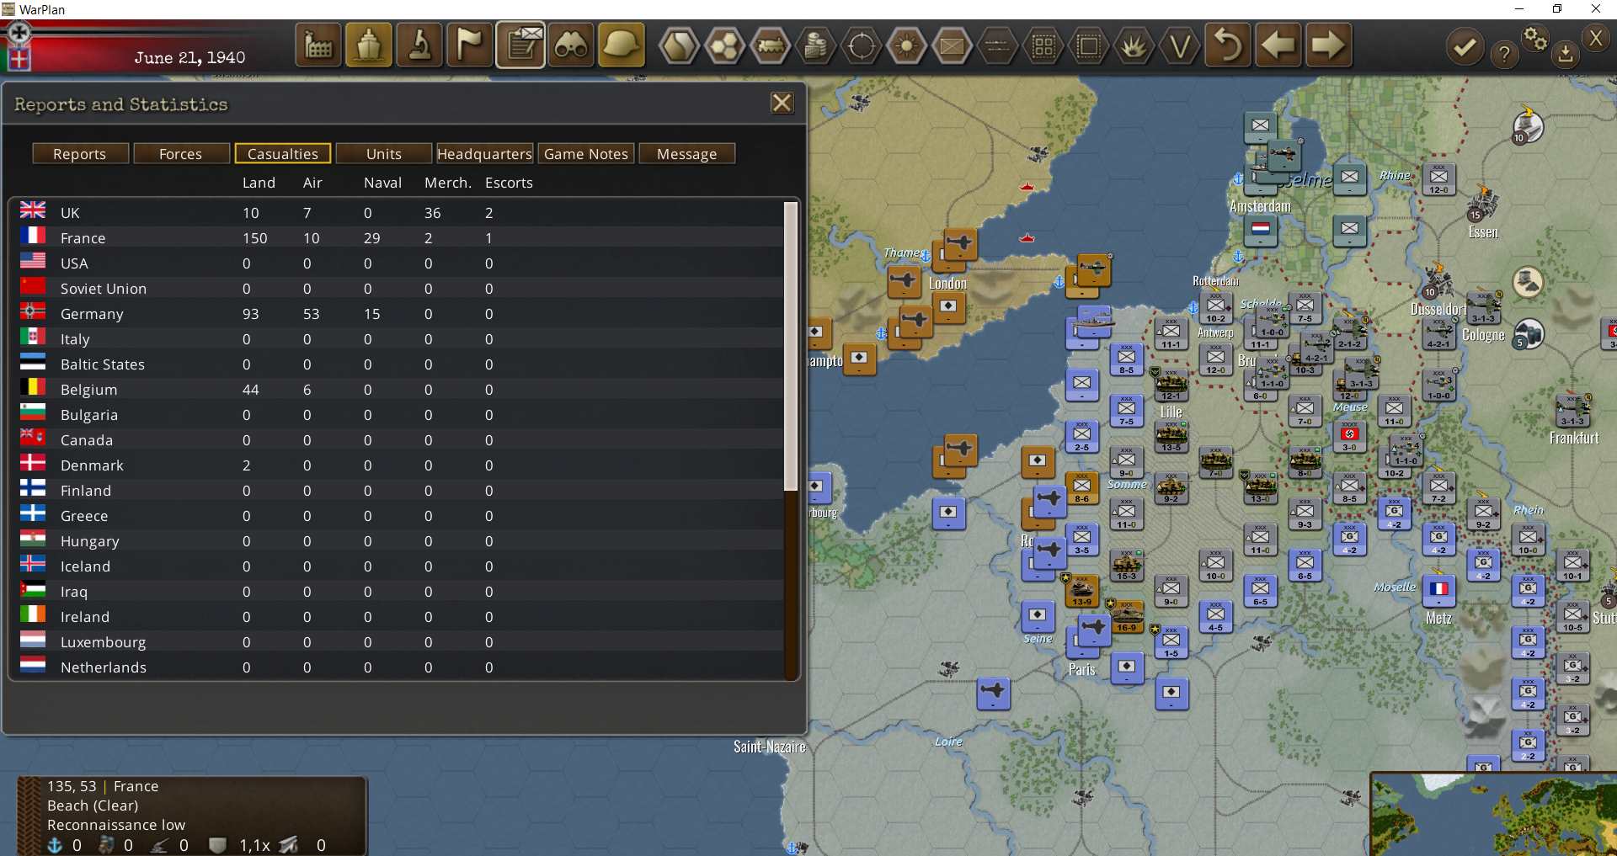Toggle the supply barrels map overlay
The height and width of the screenshot is (856, 1617).
click(x=815, y=45)
